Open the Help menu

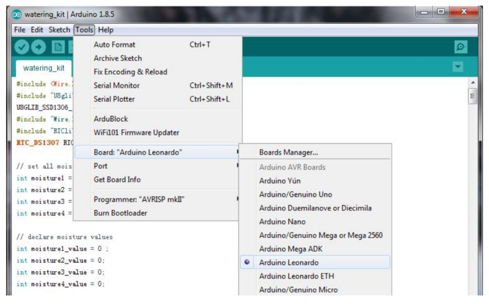pyautogui.click(x=106, y=30)
